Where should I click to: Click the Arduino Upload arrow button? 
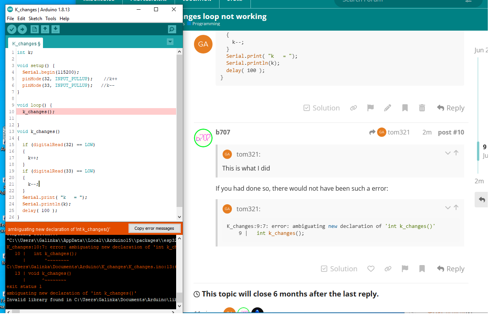pyautogui.click(x=22, y=29)
